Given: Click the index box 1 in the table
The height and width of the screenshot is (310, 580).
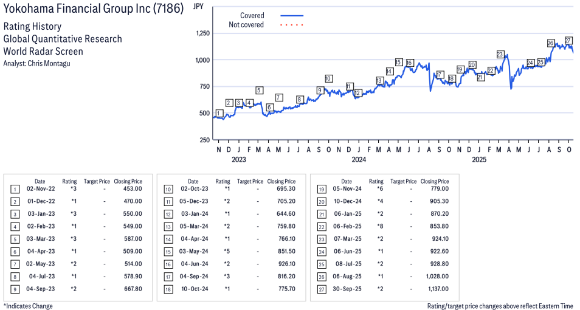Looking at the screenshot, I should [x=15, y=189].
